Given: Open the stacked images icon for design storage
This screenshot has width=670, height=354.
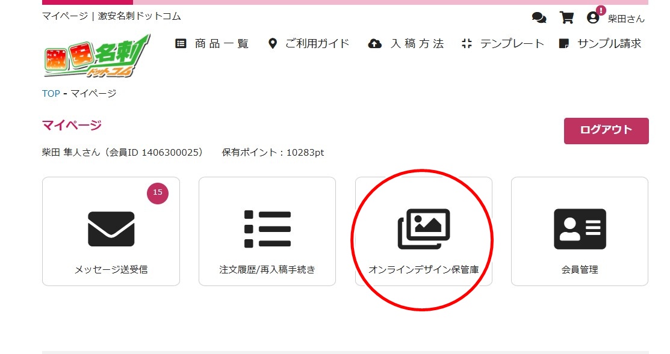Looking at the screenshot, I should [x=423, y=229].
